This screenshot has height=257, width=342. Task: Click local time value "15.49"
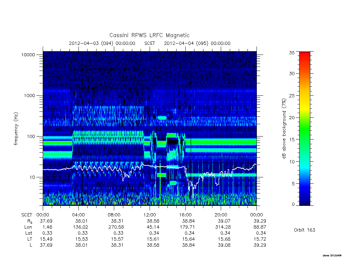[46, 239]
